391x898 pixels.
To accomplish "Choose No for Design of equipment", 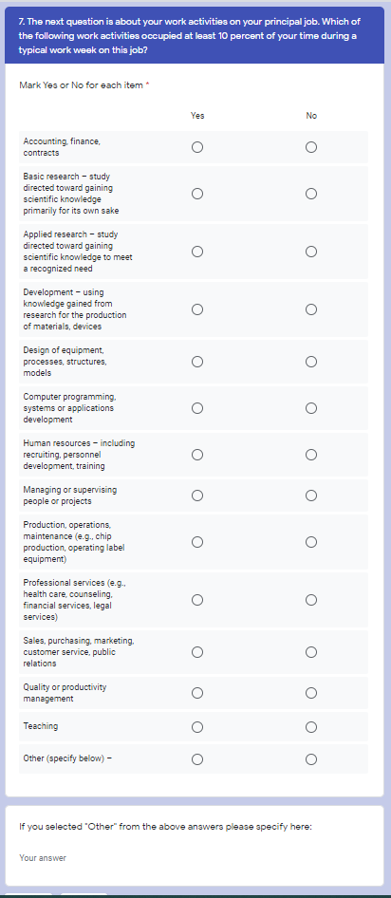I will [x=311, y=362].
